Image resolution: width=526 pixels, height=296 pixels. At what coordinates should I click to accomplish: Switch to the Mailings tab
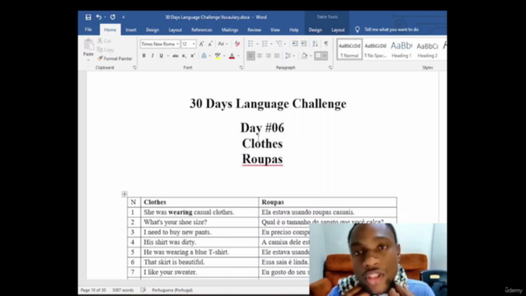(230, 30)
